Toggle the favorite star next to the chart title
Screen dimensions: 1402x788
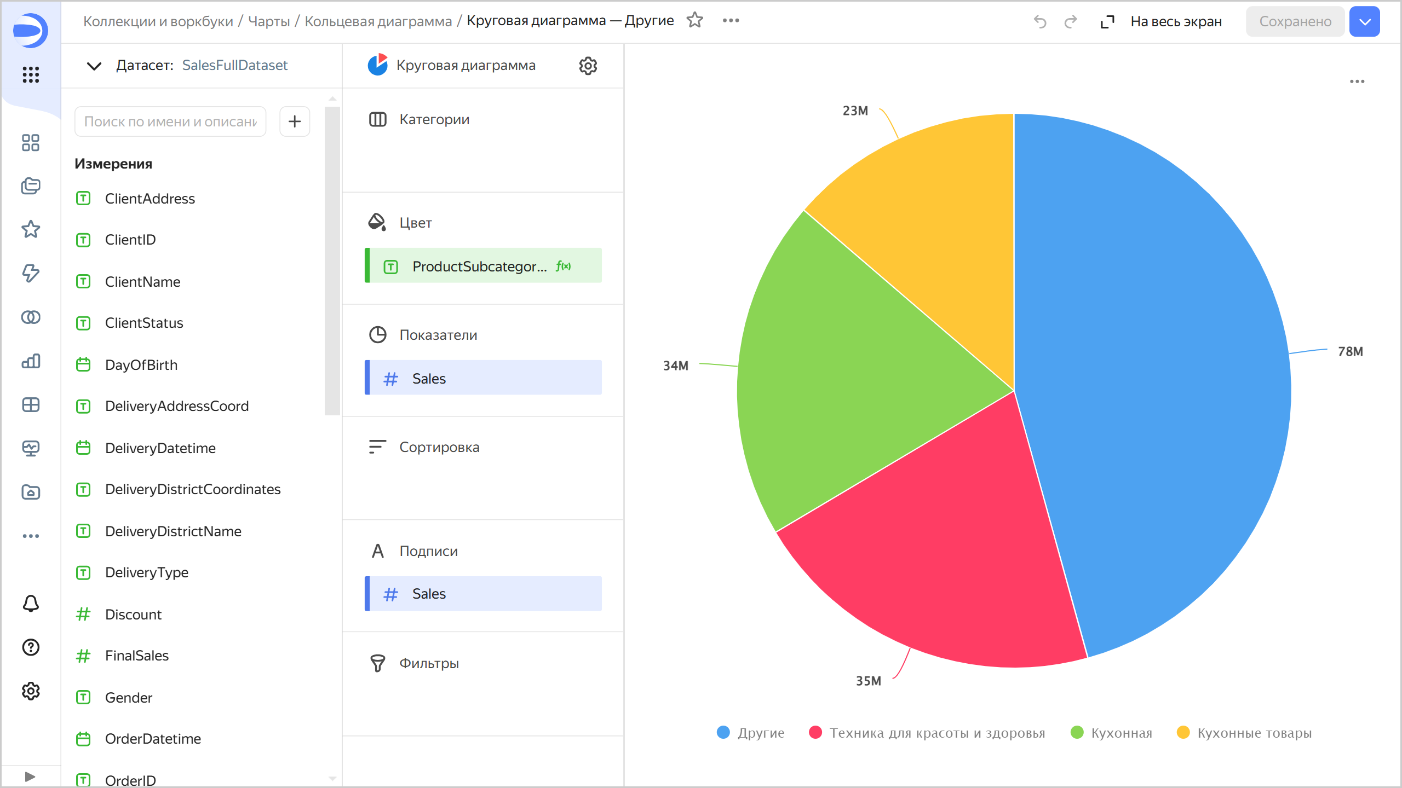tap(694, 20)
